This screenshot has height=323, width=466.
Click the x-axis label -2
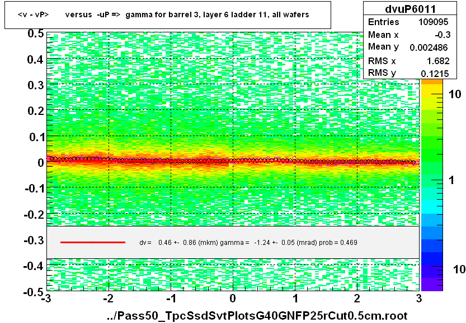click(108, 298)
